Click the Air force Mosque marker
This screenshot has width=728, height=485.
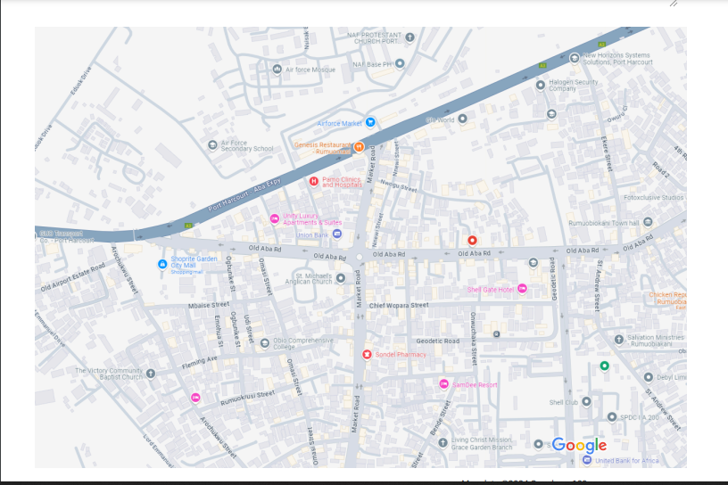[277, 69]
